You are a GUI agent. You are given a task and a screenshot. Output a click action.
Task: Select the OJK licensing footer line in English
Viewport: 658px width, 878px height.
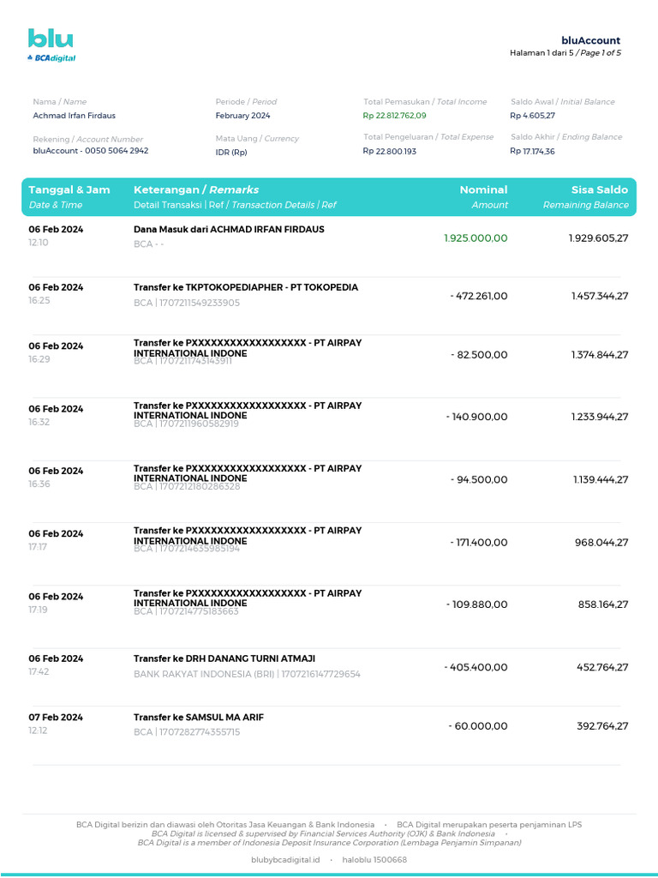pos(323,833)
